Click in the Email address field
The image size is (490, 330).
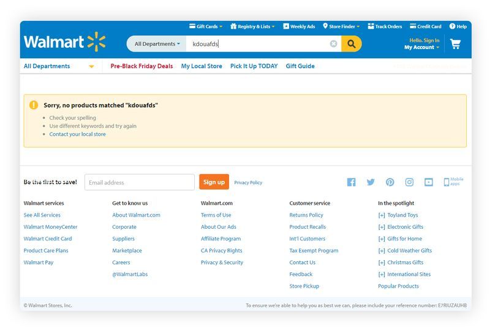pyautogui.click(x=140, y=182)
